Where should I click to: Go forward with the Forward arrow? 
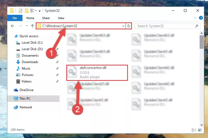pyautogui.click(x=21, y=26)
